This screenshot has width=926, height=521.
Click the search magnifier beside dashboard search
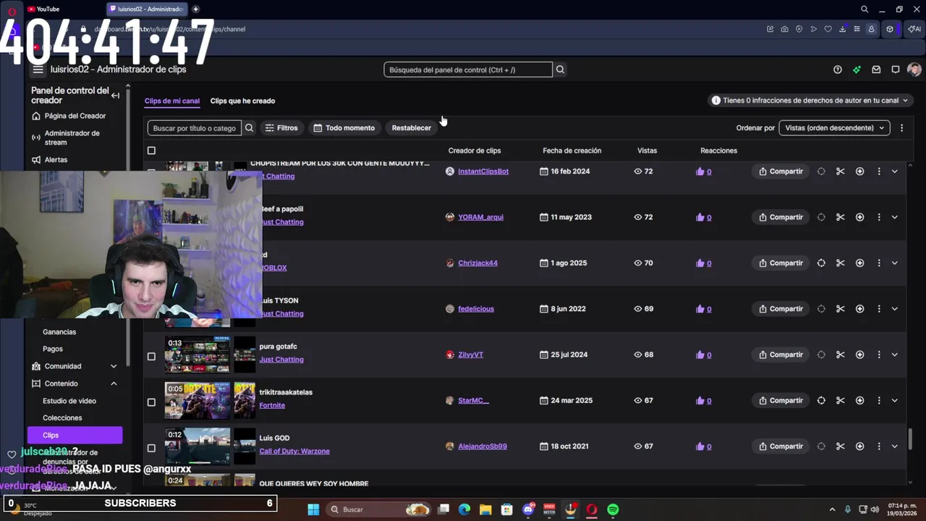tap(560, 69)
